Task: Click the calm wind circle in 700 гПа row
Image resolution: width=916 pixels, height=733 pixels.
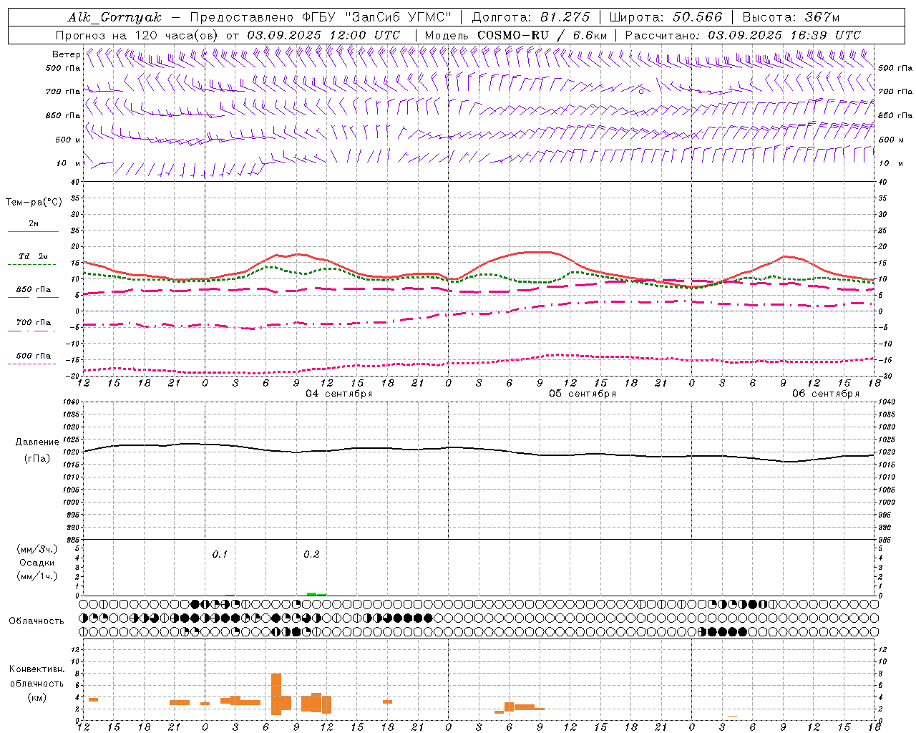Action: point(641,91)
